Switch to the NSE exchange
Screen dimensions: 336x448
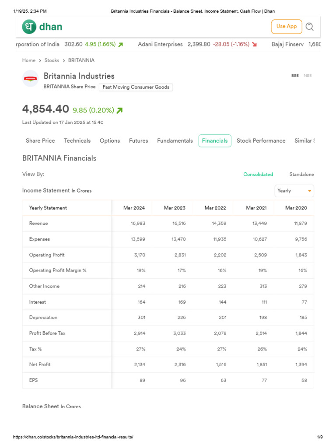pyautogui.click(x=308, y=75)
